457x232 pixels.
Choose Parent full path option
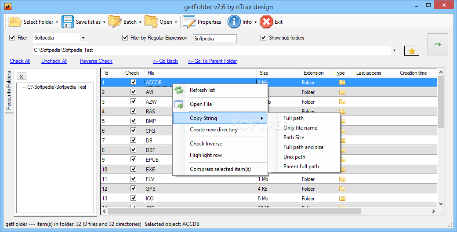click(x=301, y=167)
